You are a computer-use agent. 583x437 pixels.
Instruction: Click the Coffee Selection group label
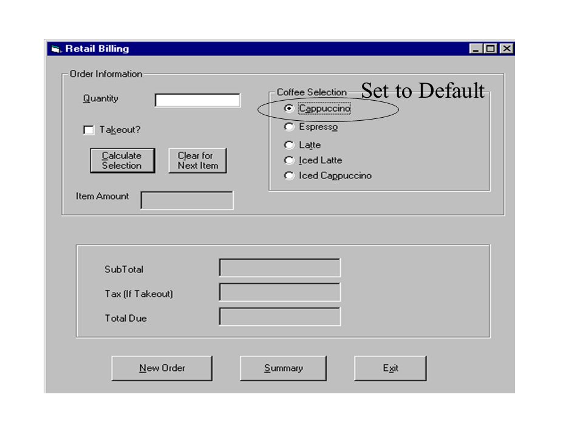[312, 92]
